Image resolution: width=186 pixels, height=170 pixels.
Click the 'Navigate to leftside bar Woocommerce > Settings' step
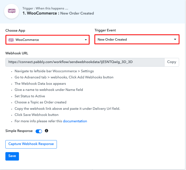[54, 71]
